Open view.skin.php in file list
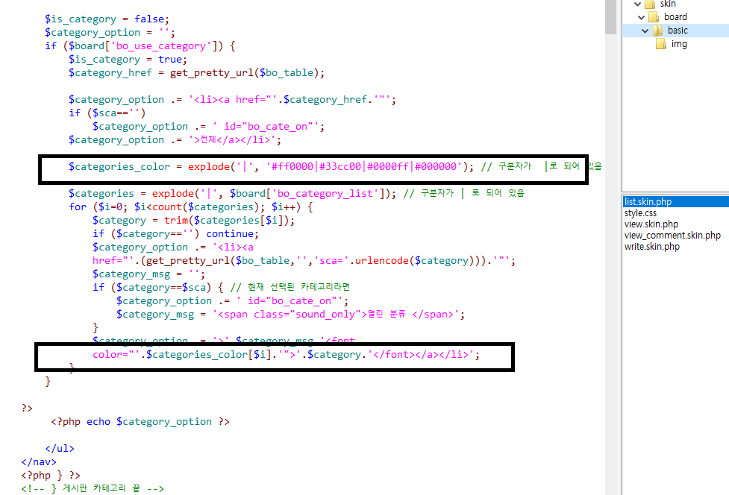Viewport: 729px width, 495px height. tap(651, 224)
